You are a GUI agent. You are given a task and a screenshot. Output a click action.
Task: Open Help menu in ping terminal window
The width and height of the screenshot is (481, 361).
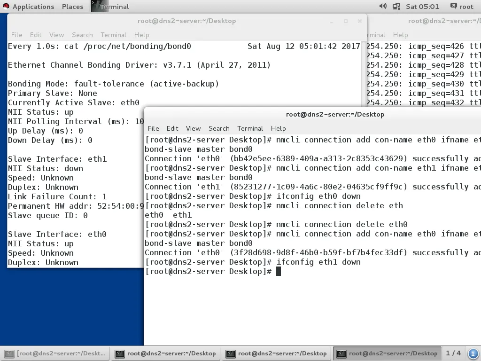click(x=400, y=35)
